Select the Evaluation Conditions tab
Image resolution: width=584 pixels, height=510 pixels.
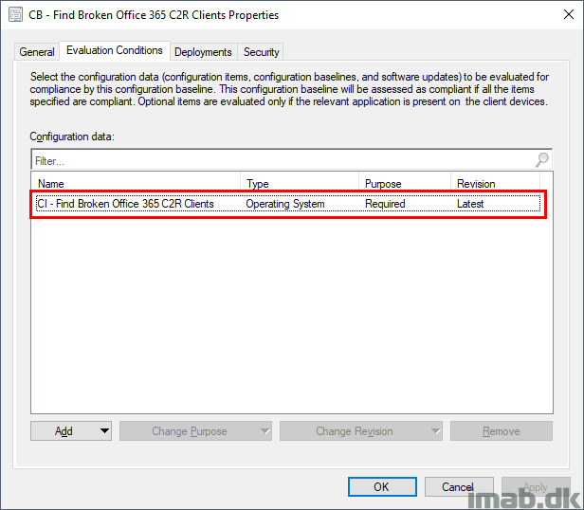click(115, 50)
